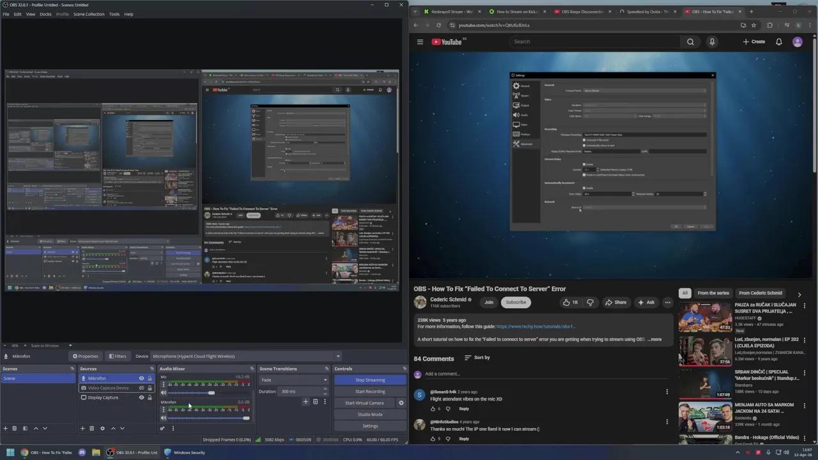Open OBS Docks menu
The height and width of the screenshot is (460, 818).
45,14
